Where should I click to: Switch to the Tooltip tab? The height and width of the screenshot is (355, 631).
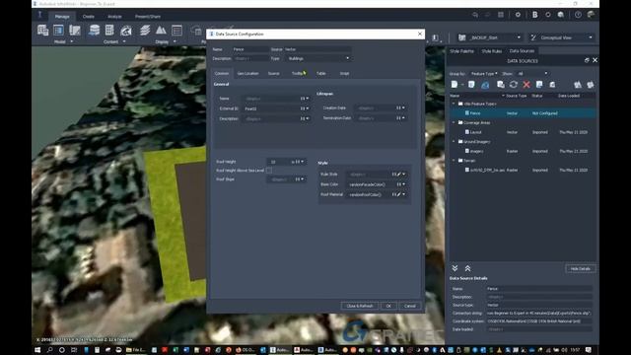(298, 74)
